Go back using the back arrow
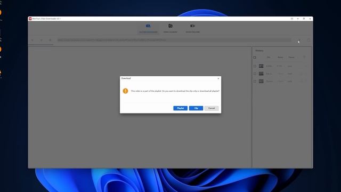The height and width of the screenshot is (192, 341). [x=33, y=40]
